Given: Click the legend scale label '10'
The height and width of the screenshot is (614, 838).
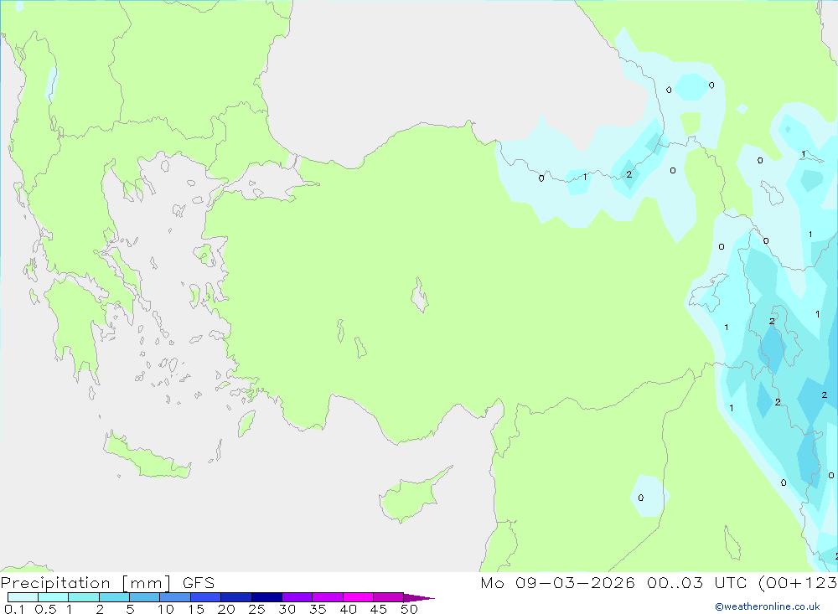Looking at the screenshot, I should click(x=166, y=609).
